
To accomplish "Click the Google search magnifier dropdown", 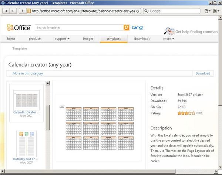I will tap(147, 11).
